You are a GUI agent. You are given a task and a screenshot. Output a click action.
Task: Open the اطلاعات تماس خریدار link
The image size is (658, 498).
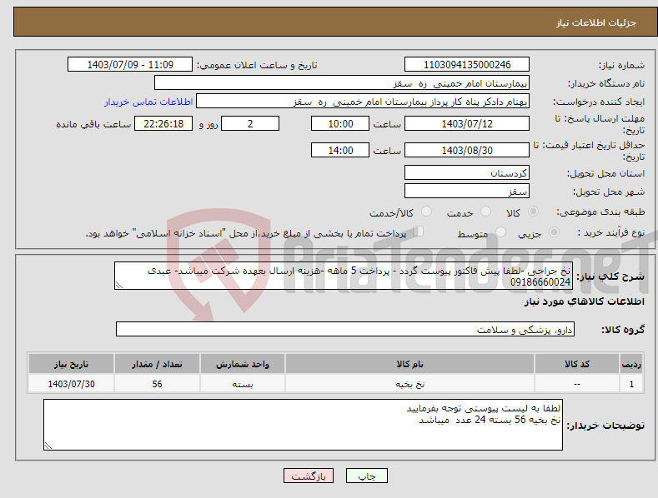[x=148, y=102]
